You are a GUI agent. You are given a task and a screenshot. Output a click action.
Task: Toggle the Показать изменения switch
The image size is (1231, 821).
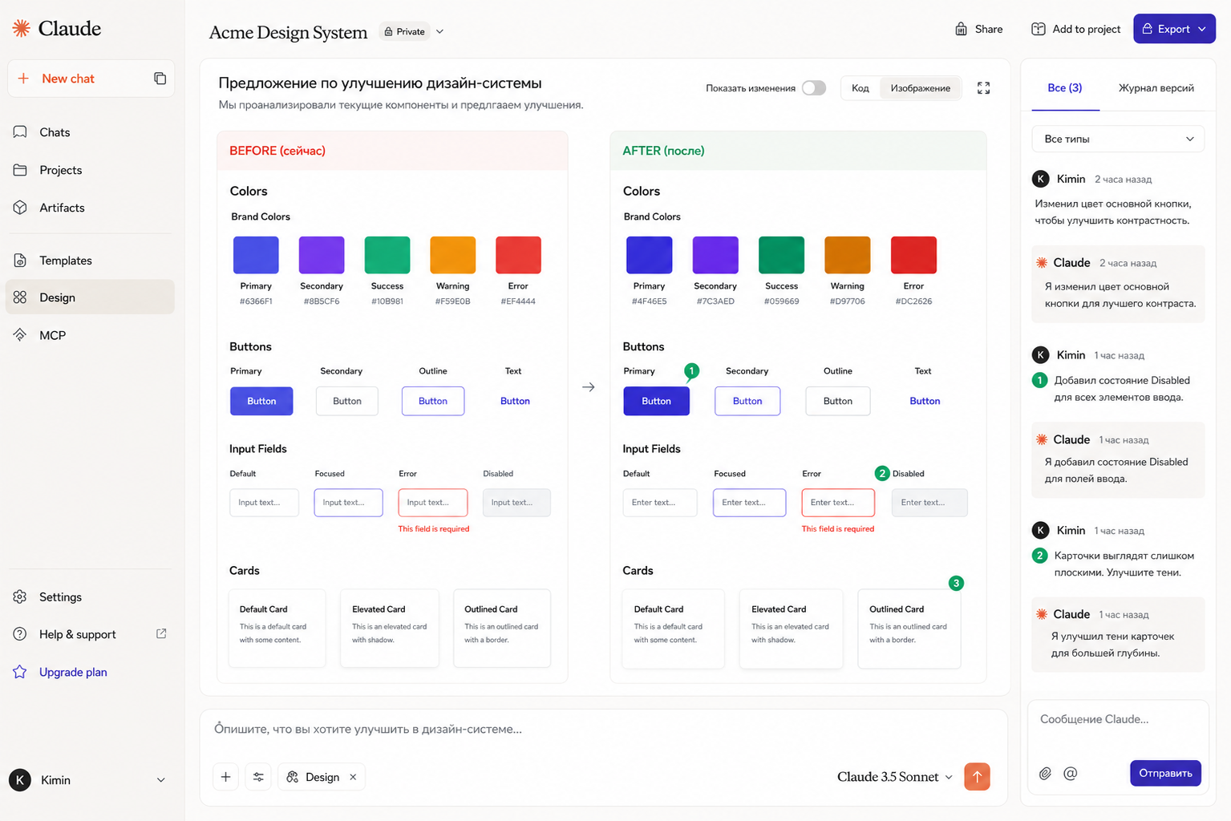coord(814,88)
